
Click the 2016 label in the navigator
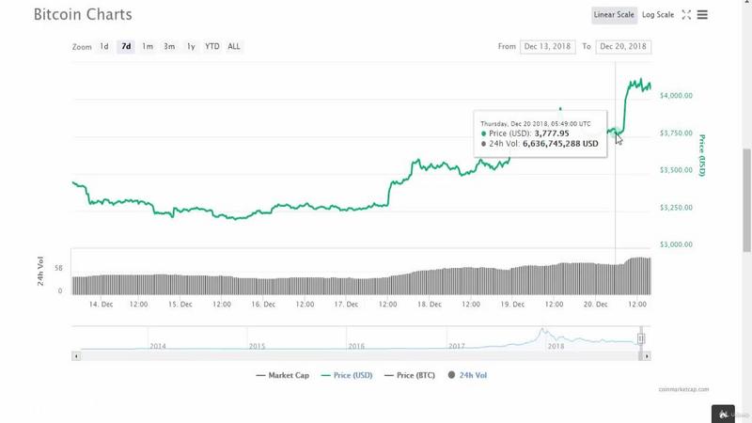coord(356,346)
